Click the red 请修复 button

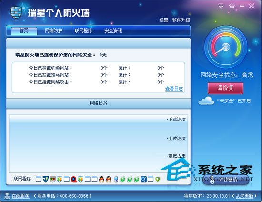click(225, 88)
